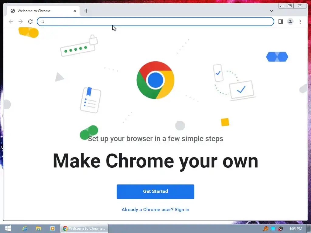Click the browser Forward arrow
Viewport: 311px width, 233px height.
coord(21,22)
